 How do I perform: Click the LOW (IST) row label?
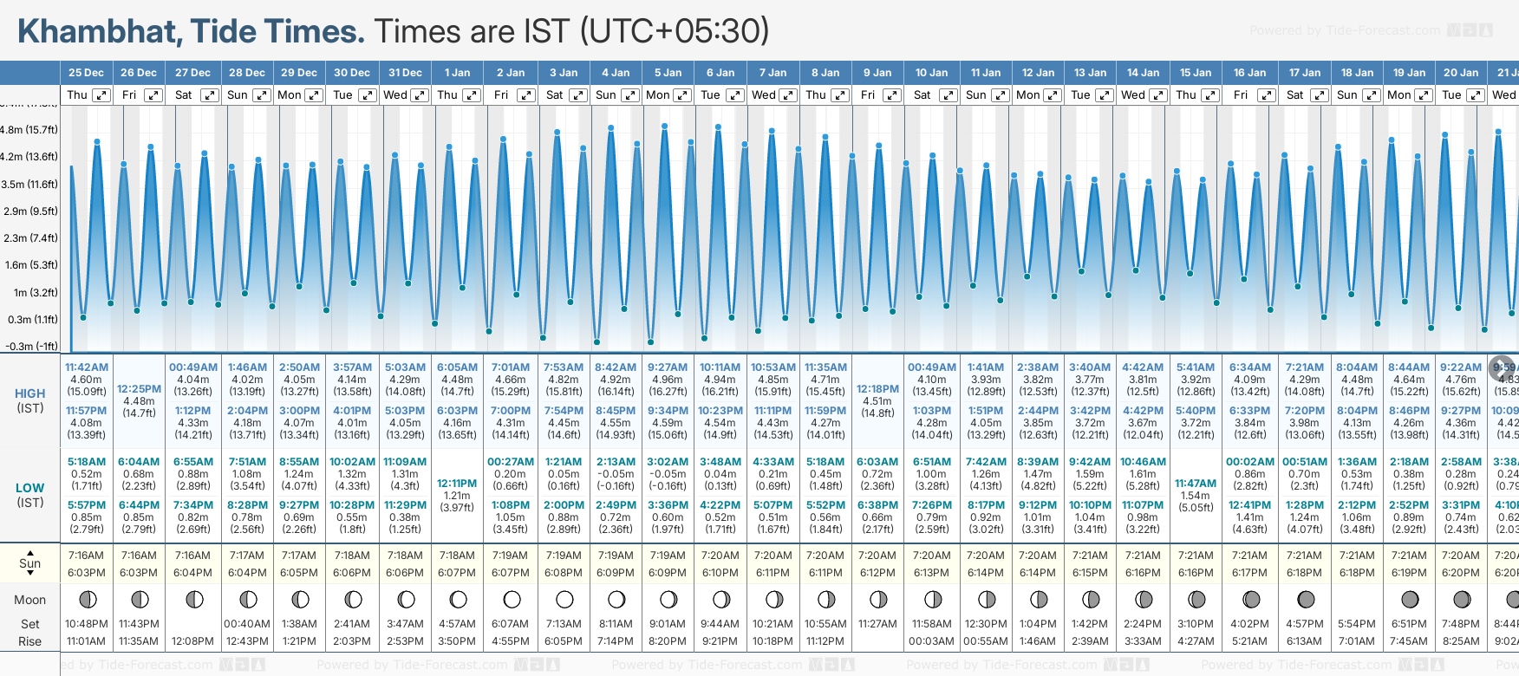30,495
